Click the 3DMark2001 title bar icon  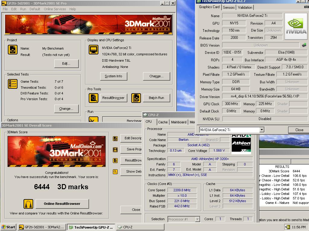point(4,3)
